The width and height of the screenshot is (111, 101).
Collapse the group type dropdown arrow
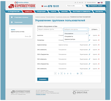coord(87,29)
